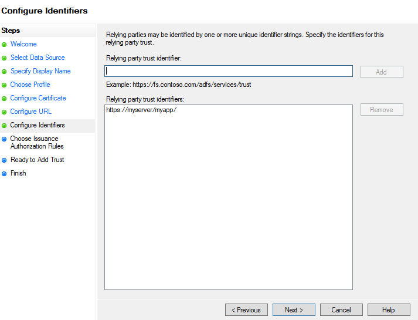Select the Configure Identifiers step
418x320 pixels.
tap(38, 125)
